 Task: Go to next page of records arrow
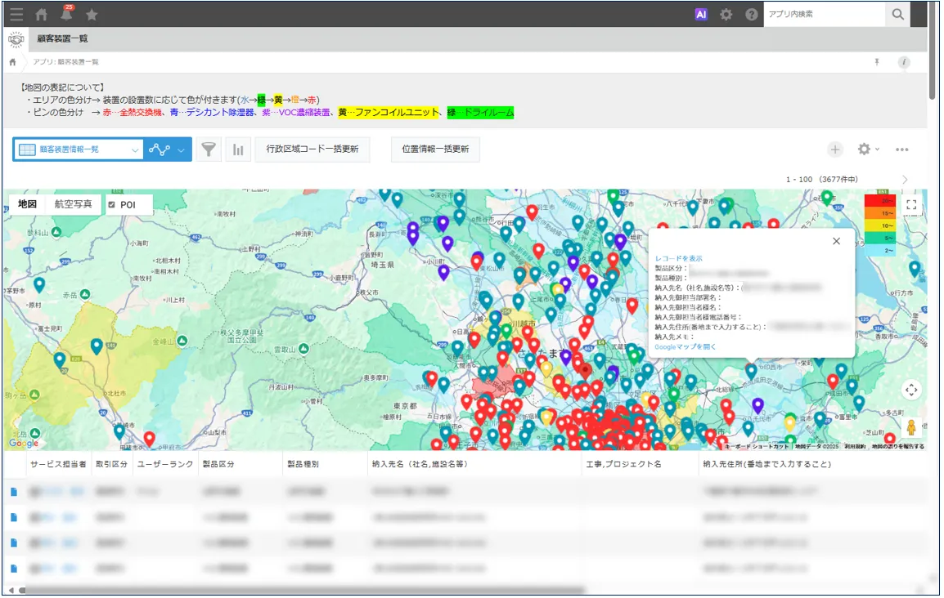(x=904, y=180)
